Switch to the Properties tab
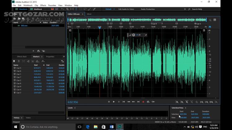This screenshot has width=232, height=130. (50, 57)
